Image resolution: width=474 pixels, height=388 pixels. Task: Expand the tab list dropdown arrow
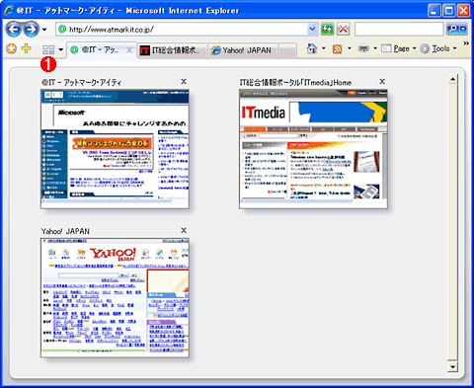click(61, 50)
